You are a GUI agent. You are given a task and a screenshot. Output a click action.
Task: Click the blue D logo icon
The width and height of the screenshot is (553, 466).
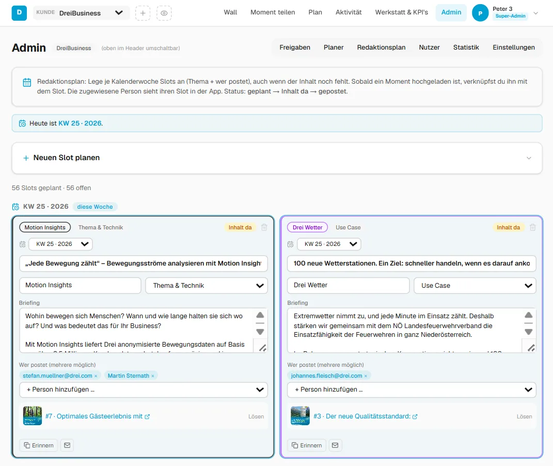click(x=19, y=13)
